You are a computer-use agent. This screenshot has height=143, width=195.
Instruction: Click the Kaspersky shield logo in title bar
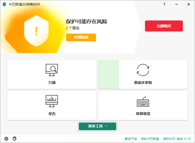coord(4,4)
